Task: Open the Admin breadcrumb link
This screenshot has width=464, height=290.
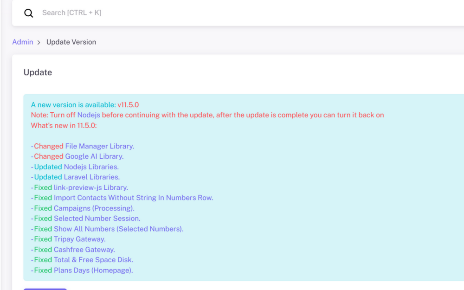Action: (x=22, y=42)
